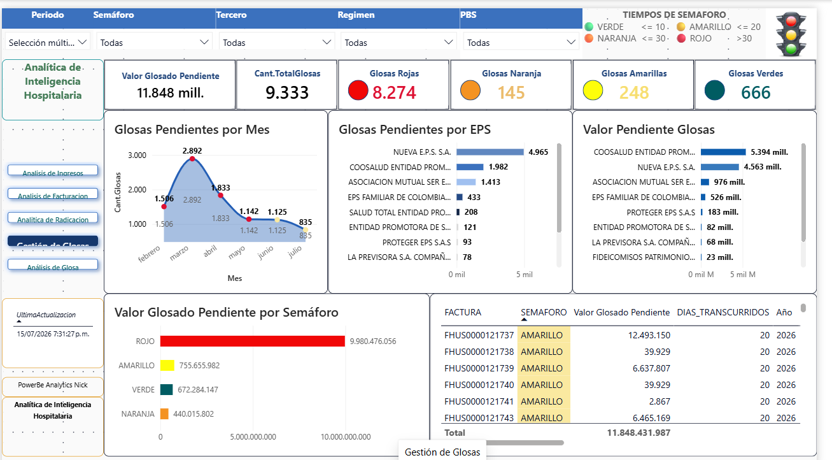Click PowerBe Analytics Nick label
832x460 pixels.
tap(53, 385)
